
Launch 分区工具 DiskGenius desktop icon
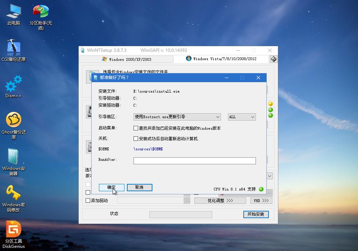pos(14,235)
